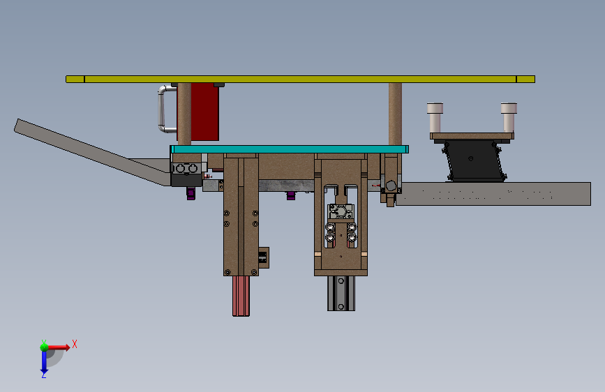Select the pneumatic gripper in right frame
The height and width of the screenshot is (392, 605).
click(341, 211)
